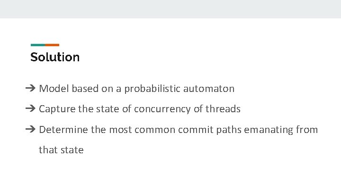Click the "that state" continuation line
Screen dimensions: 341x191
pyautogui.click(x=61, y=150)
